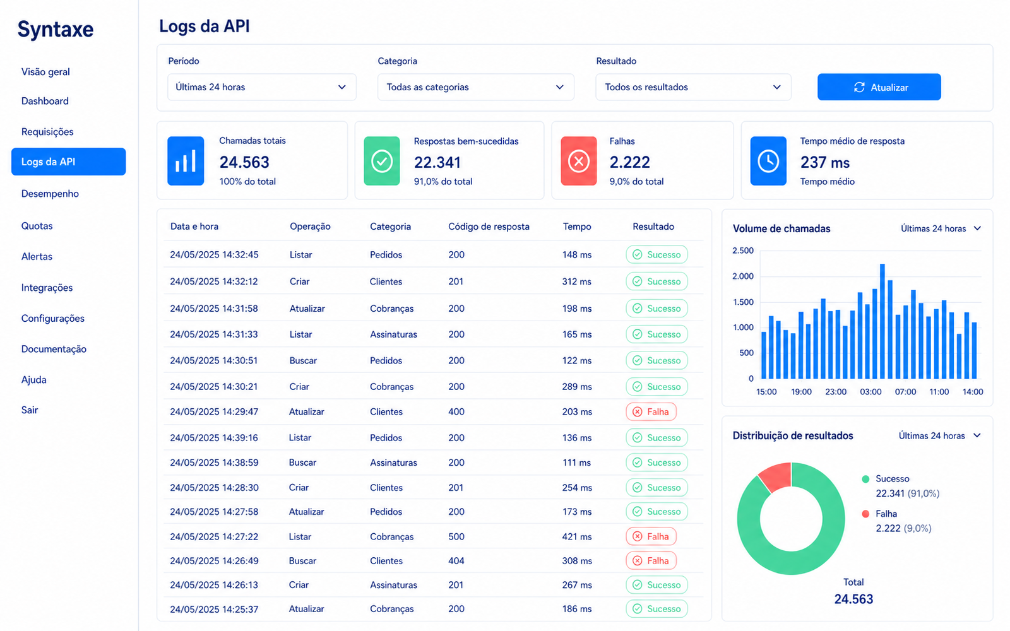Open the Período dropdown showing Últimas 24 horas
Screen dimensions: 1010x631
262,87
